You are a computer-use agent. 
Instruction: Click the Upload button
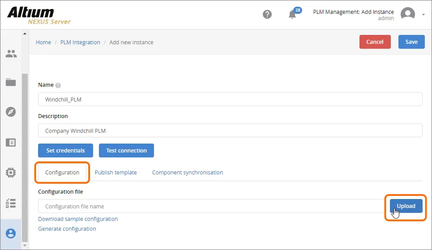[406, 206]
